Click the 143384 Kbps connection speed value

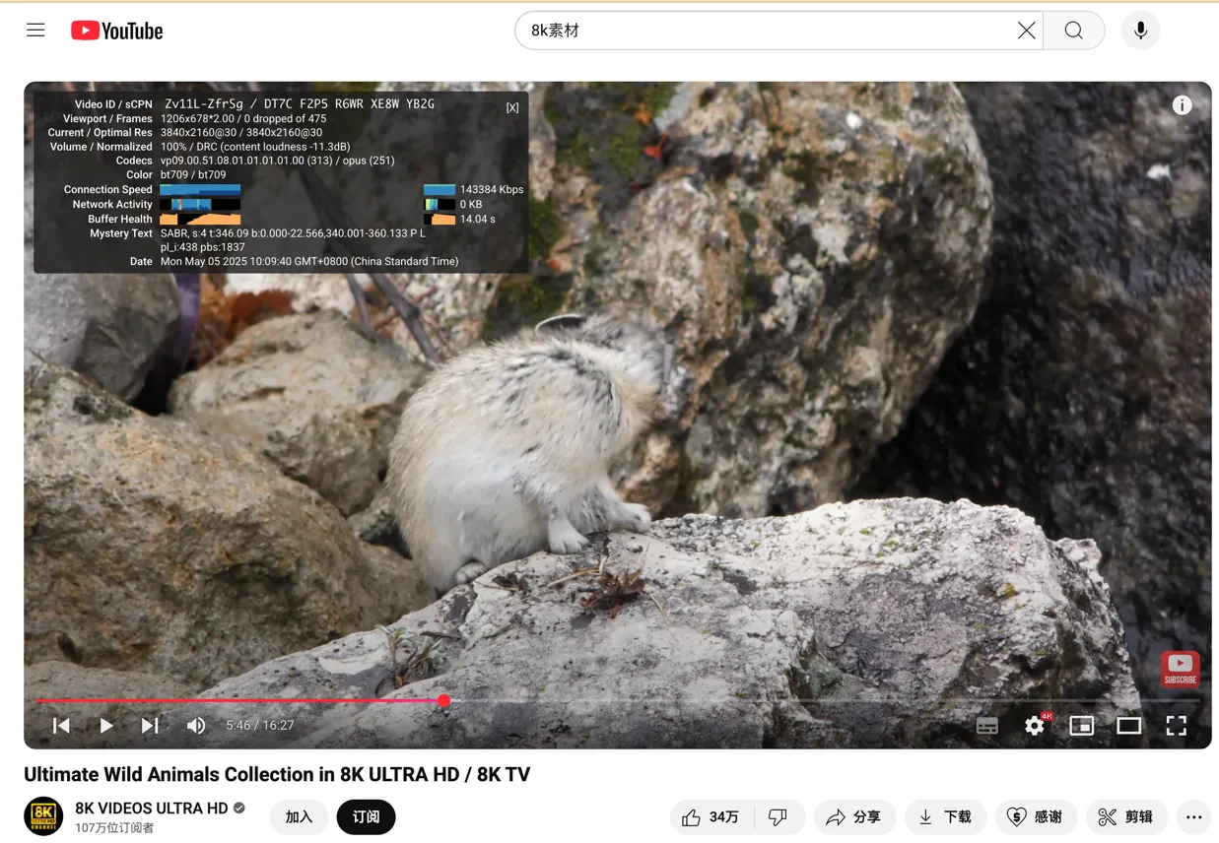pos(492,189)
